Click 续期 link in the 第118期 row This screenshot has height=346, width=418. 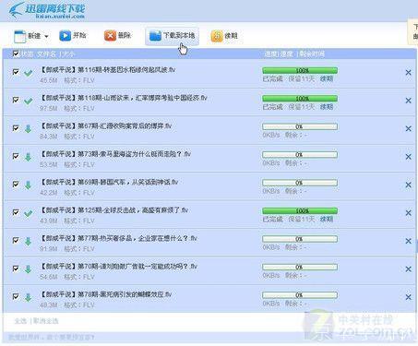coord(327,107)
